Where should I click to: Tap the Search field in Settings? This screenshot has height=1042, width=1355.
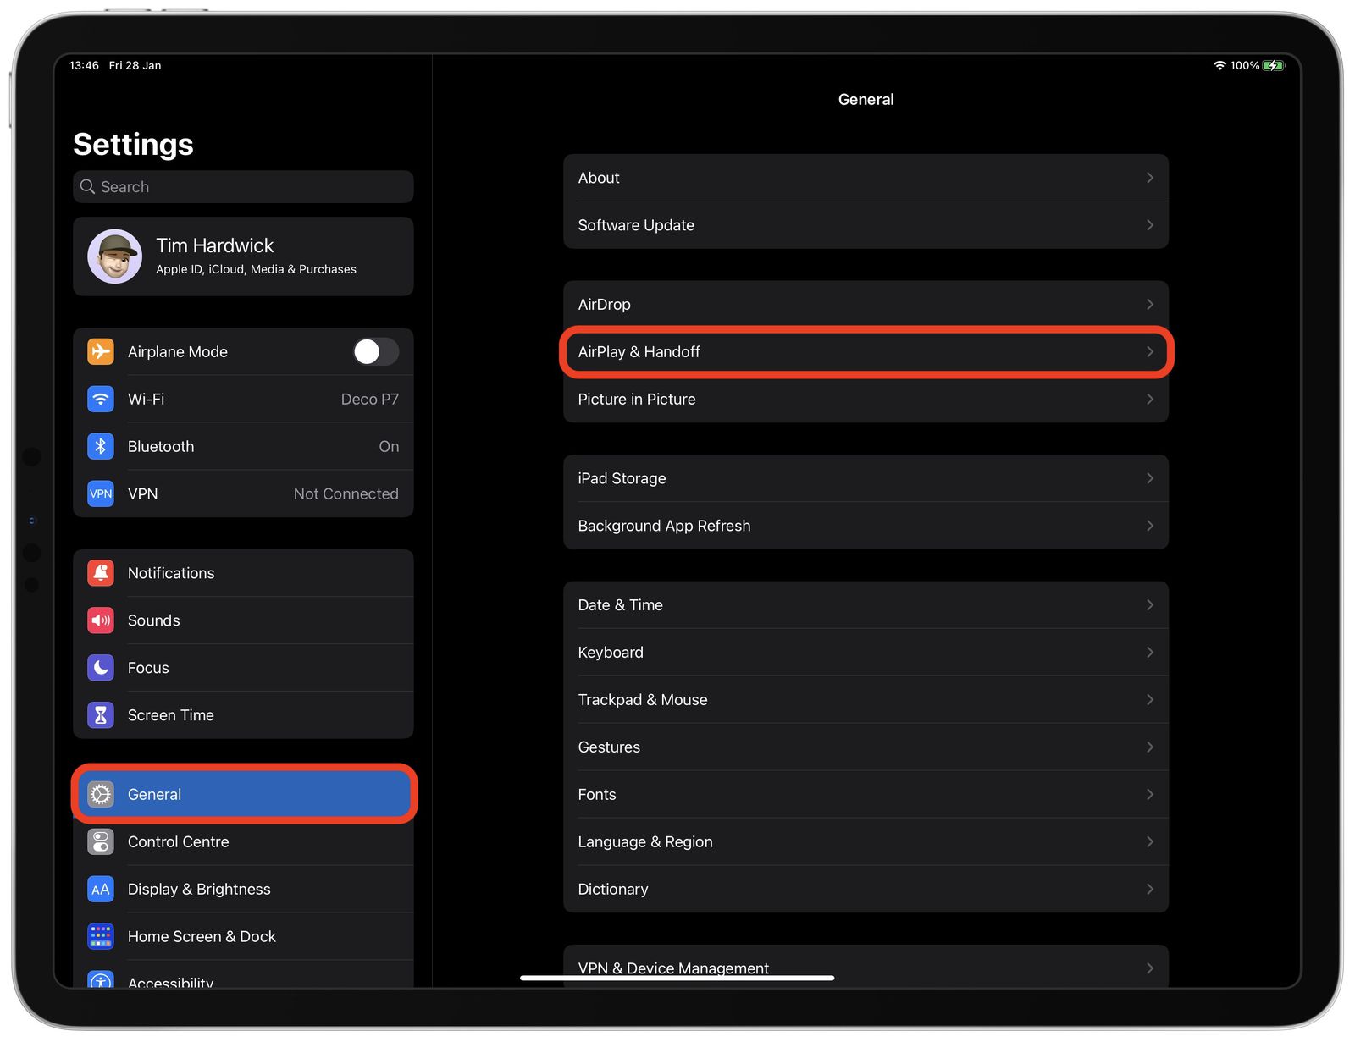(243, 186)
